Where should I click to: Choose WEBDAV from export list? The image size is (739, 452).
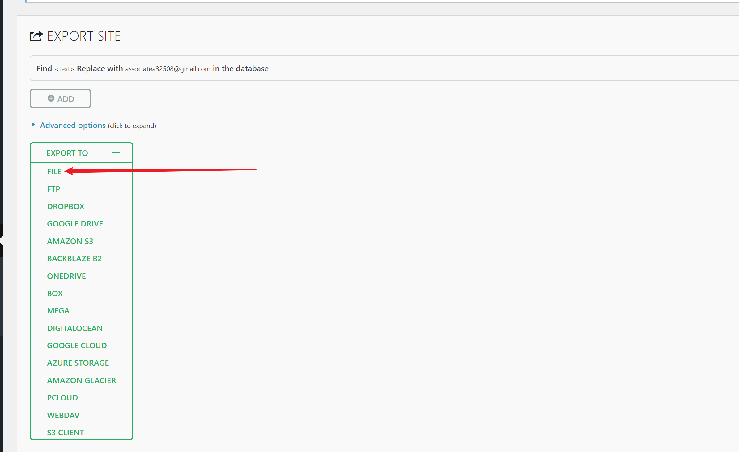point(63,415)
